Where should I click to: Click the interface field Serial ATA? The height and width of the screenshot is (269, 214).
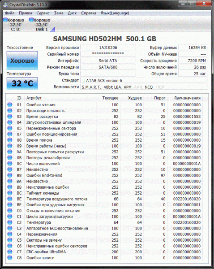click(x=108, y=61)
